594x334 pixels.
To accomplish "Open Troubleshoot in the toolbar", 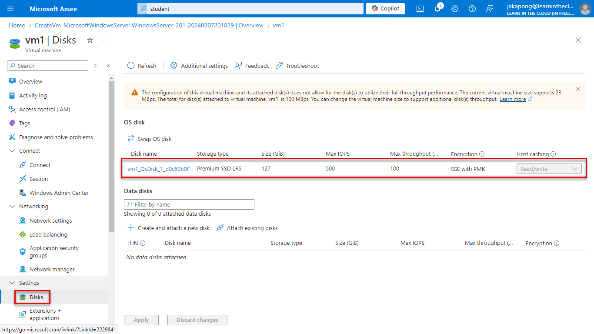I will coord(297,66).
